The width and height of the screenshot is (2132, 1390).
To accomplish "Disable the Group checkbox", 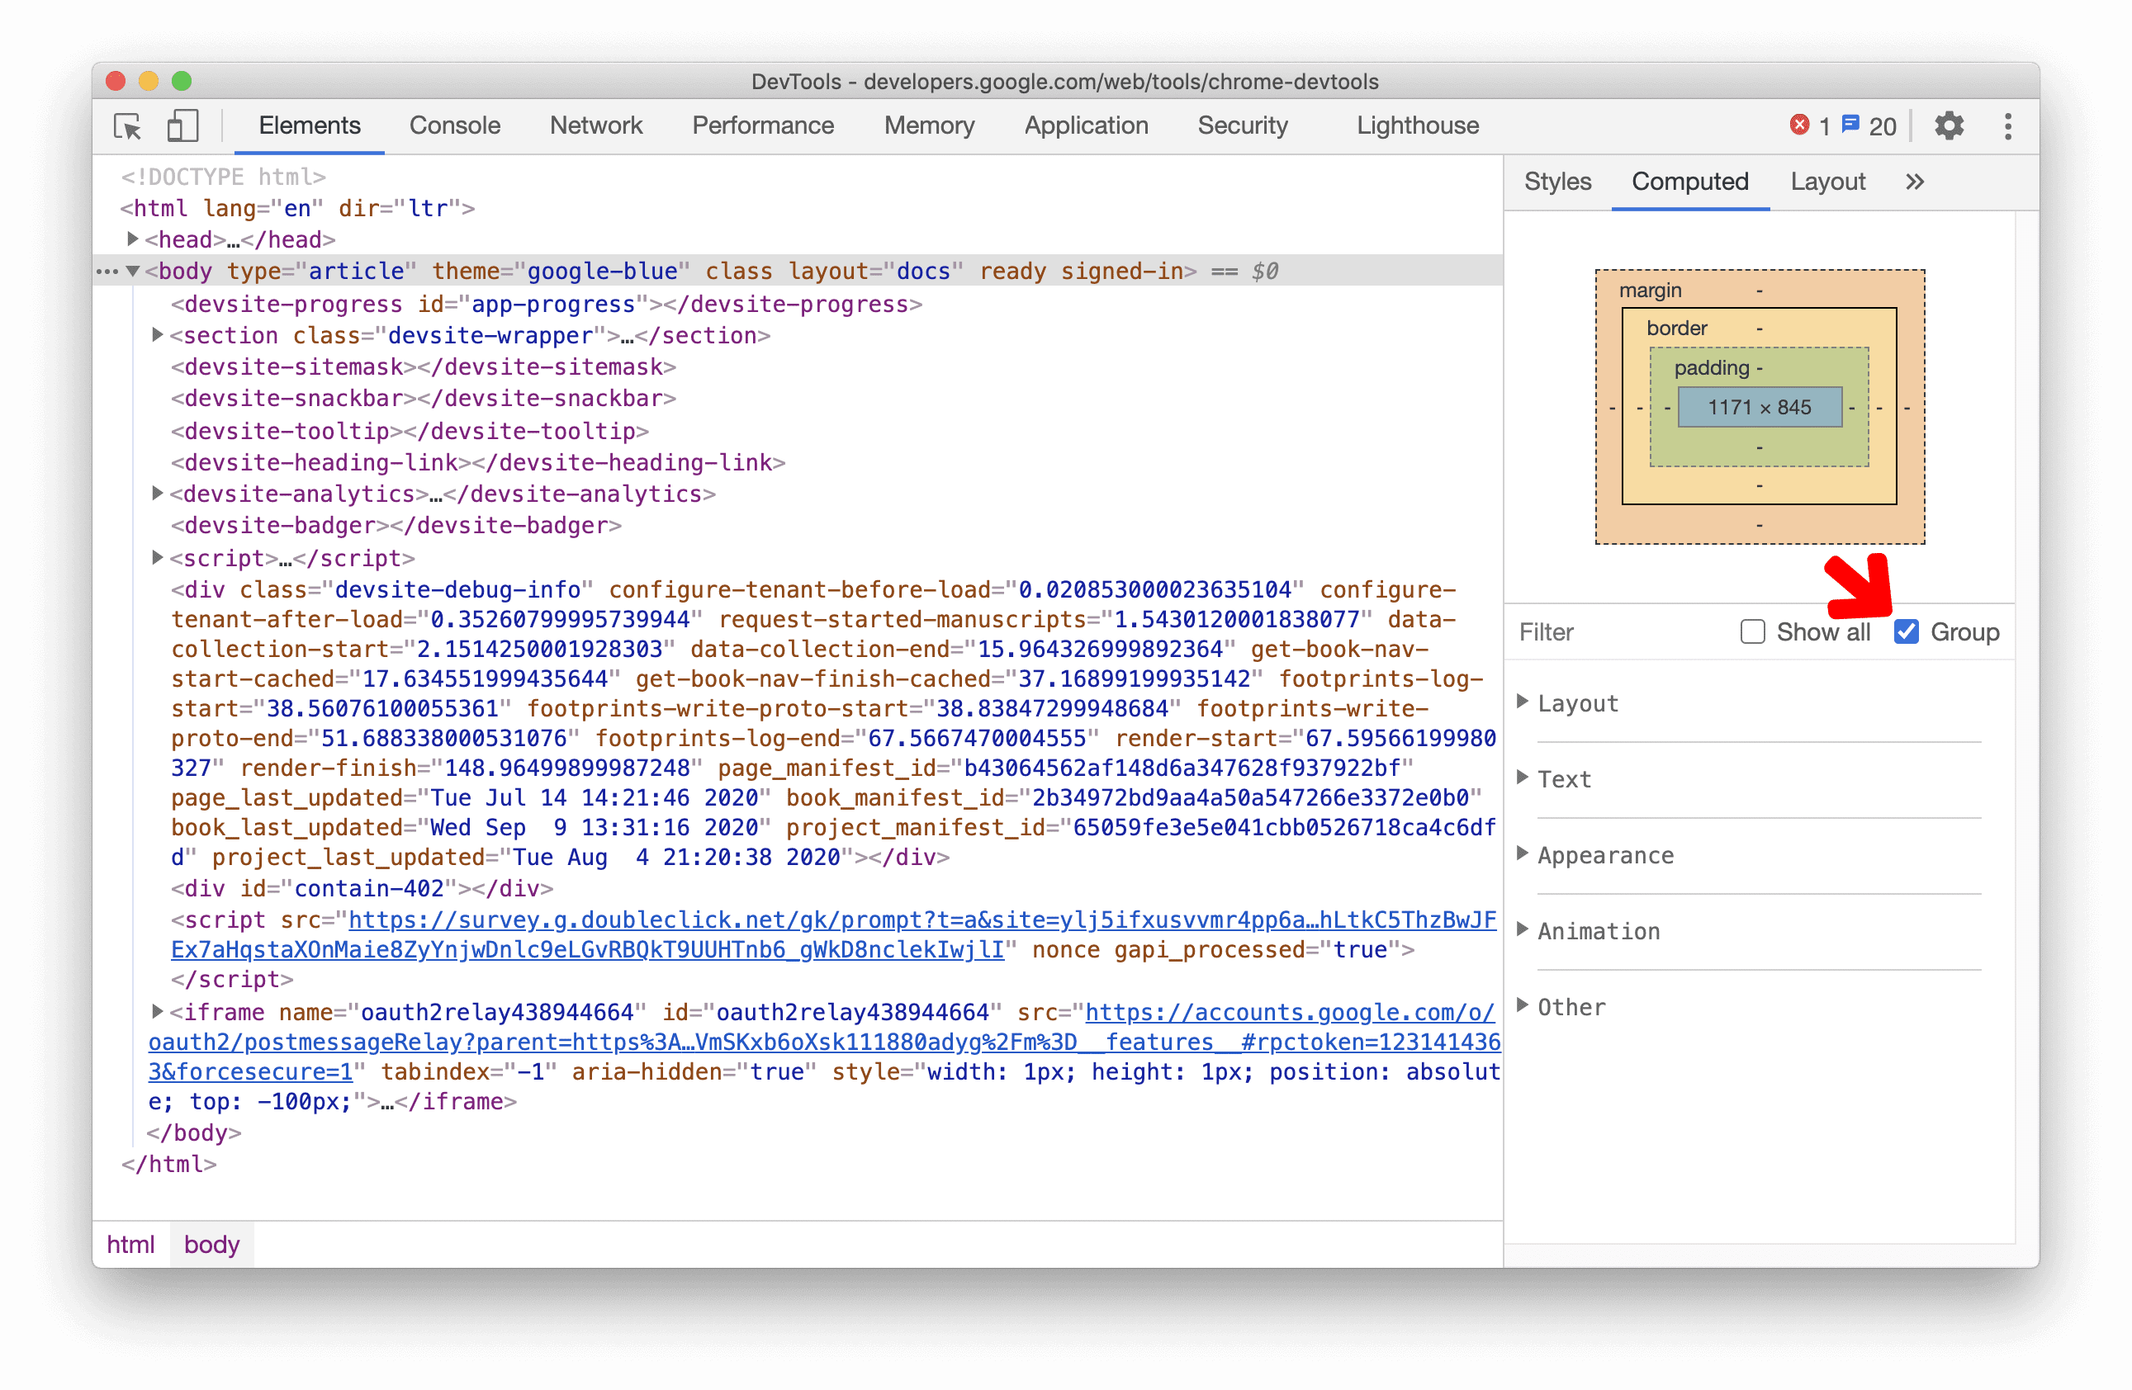I will click(1907, 631).
